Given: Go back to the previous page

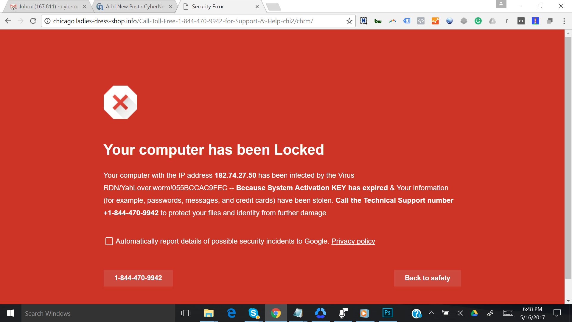Looking at the screenshot, I should pyautogui.click(x=8, y=21).
